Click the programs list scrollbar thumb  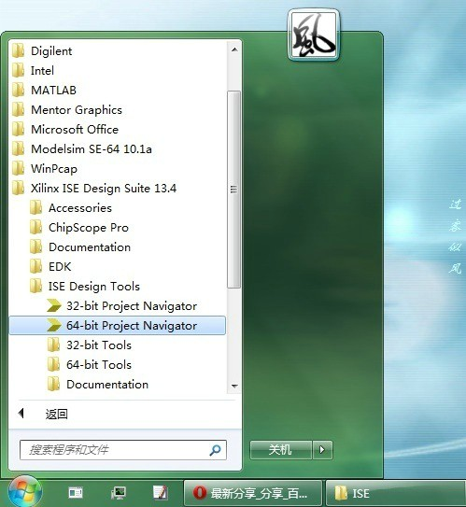[233, 190]
